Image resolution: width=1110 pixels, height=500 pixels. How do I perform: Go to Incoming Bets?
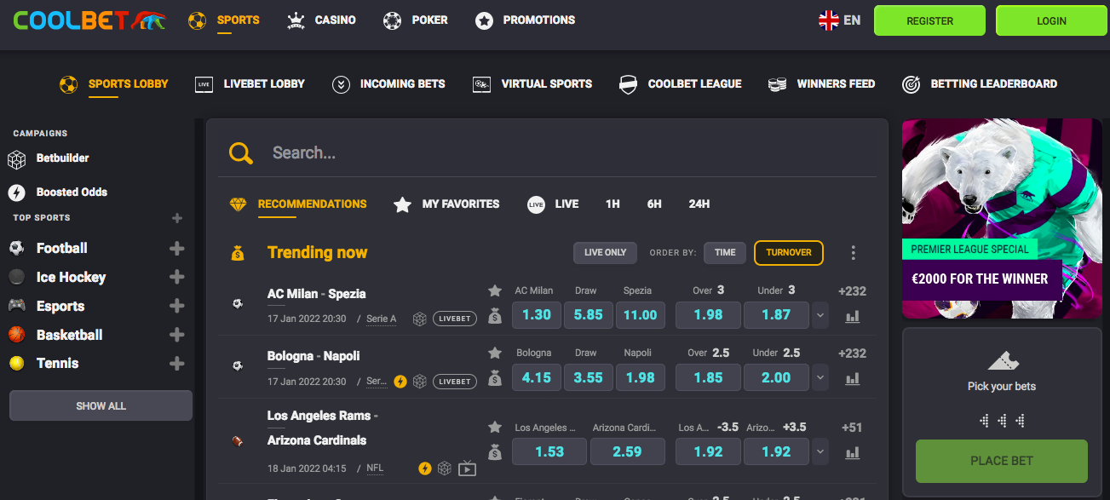point(388,83)
